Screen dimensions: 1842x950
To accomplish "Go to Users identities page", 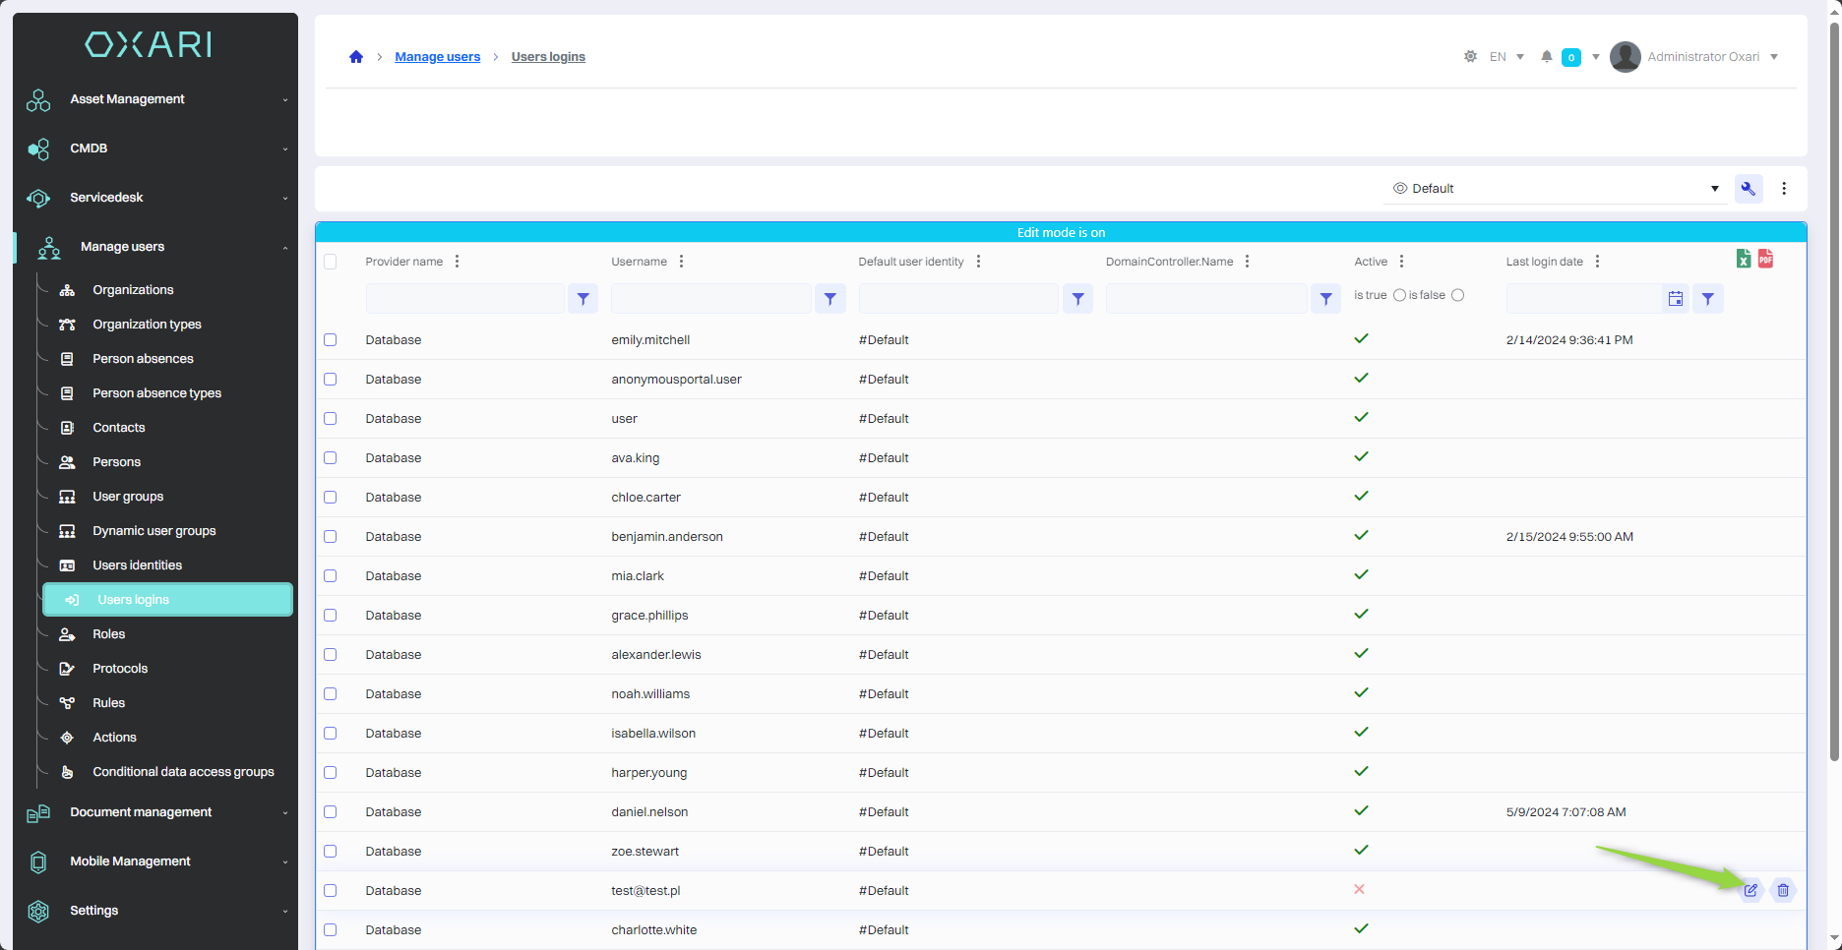I will point(137,565).
